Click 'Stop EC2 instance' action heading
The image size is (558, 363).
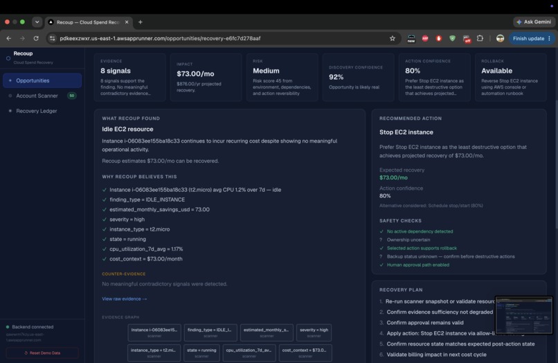point(406,132)
